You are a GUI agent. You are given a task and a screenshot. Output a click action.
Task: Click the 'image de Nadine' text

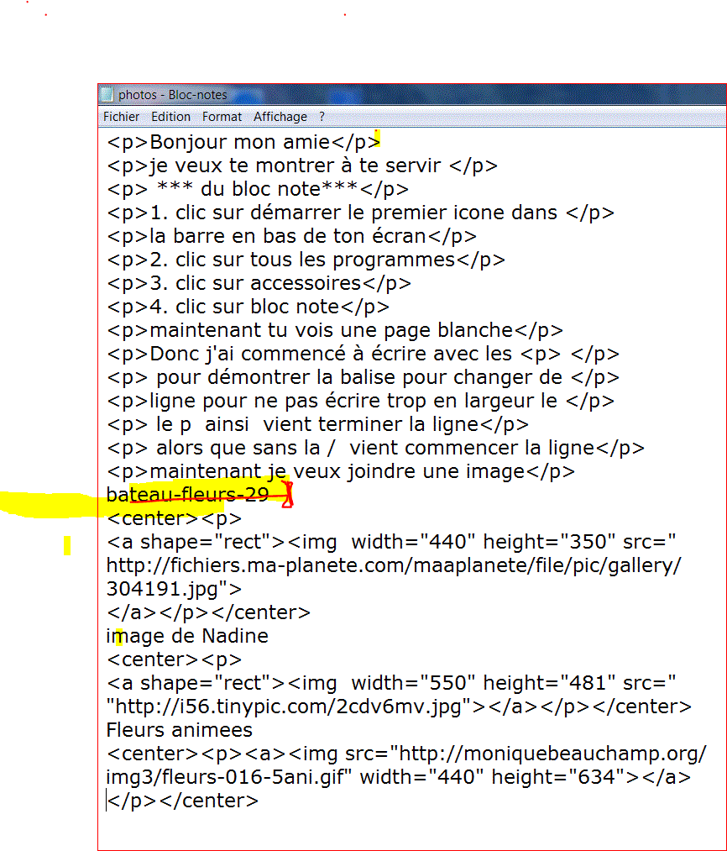[187, 636]
